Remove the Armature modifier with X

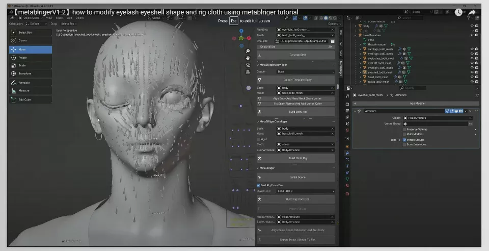(471, 111)
